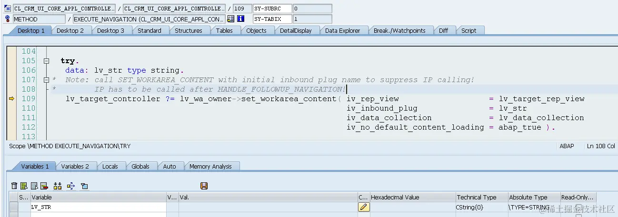The height and width of the screenshot is (217, 618).
Task: Click the Val. column header
Action: click(x=268, y=197)
